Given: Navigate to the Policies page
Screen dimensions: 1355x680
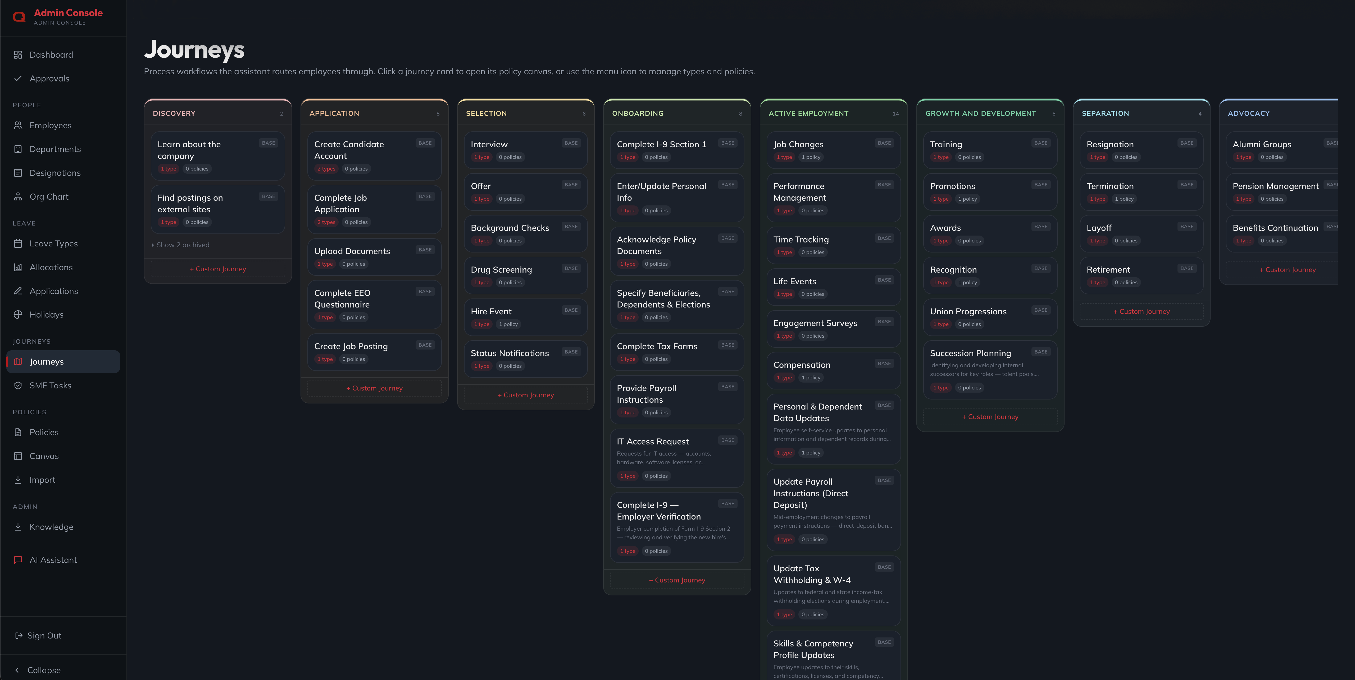Looking at the screenshot, I should pos(63,432).
